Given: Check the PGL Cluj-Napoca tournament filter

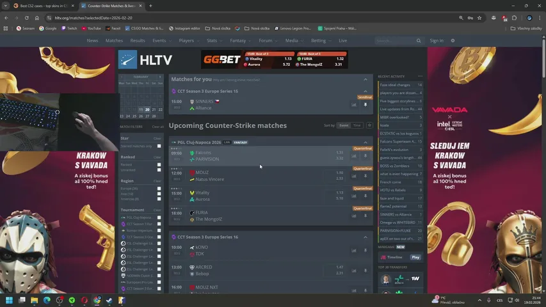Looking at the screenshot, I should [159, 217].
